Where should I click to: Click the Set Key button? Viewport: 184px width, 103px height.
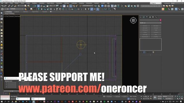pos(160,99)
